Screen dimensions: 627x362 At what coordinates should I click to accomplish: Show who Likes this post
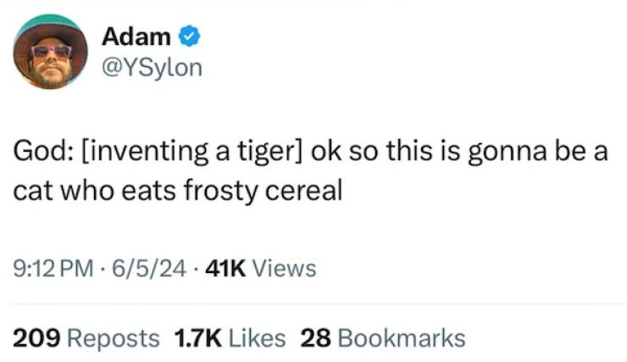(x=257, y=338)
